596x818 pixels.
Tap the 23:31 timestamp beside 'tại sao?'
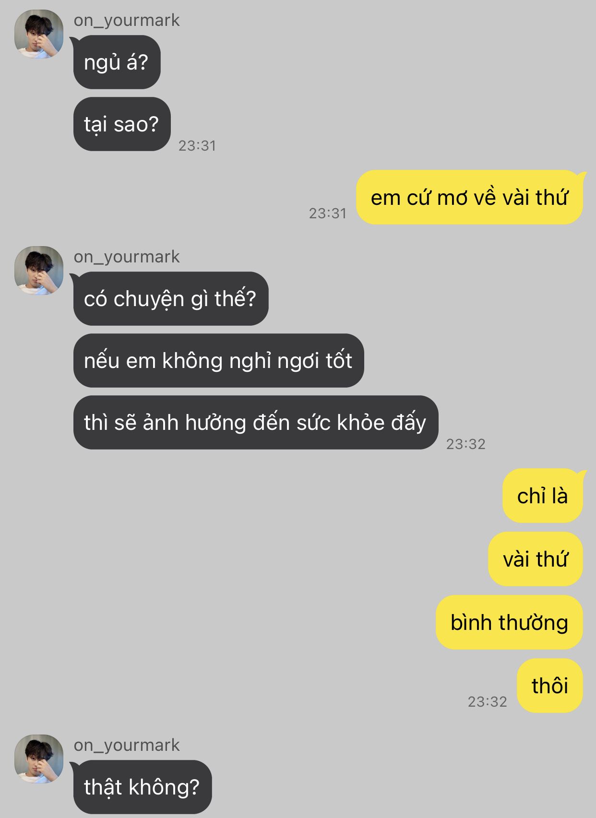click(197, 145)
